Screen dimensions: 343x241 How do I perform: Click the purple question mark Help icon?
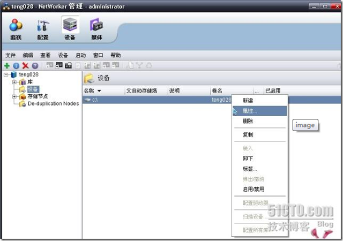pos(35,65)
